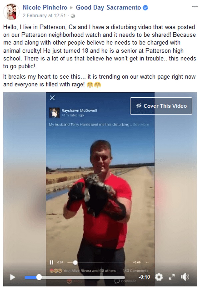The height and width of the screenshot is (290, 200).
Task: Click Rayshawn McDowell's profile thumbnail
Action: 54,113
